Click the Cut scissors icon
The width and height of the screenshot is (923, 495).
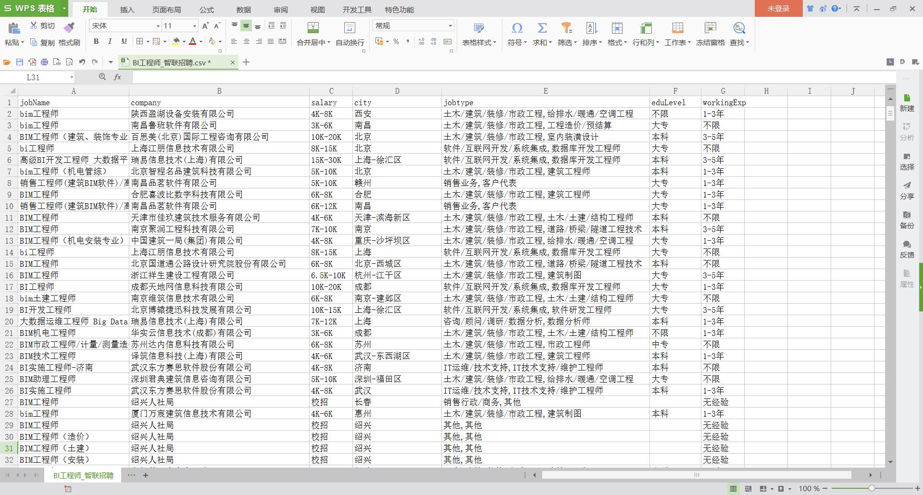34,25
